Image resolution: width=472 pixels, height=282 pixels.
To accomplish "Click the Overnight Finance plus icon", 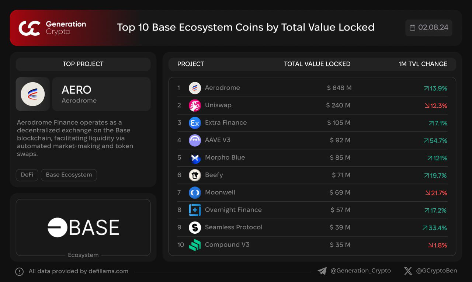I will pyautogui.click(x=195, y=210).
